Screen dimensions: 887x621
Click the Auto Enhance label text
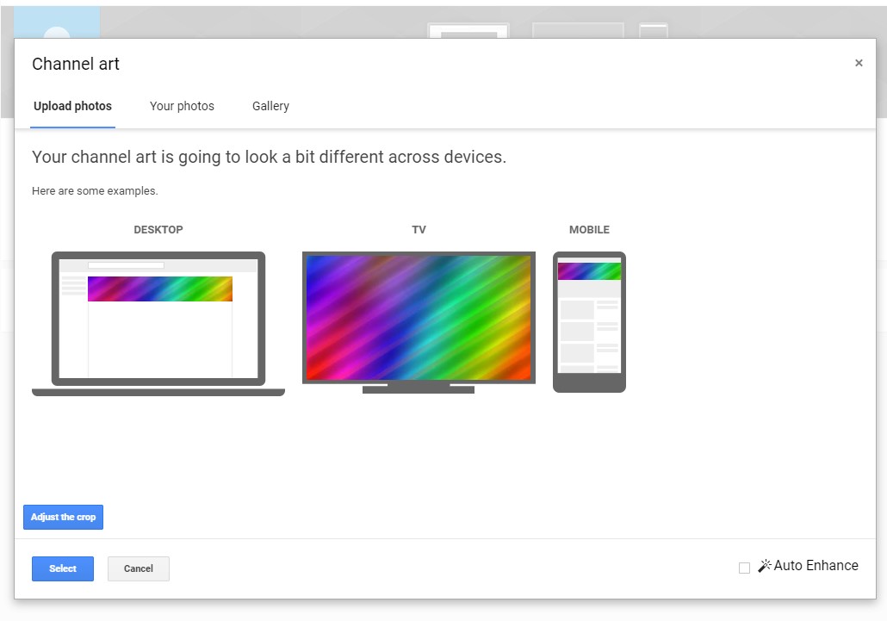point(816,566)
